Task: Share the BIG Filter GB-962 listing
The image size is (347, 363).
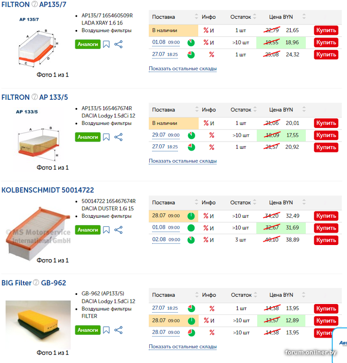Action: pyautogui.click(x=118, y=330)
